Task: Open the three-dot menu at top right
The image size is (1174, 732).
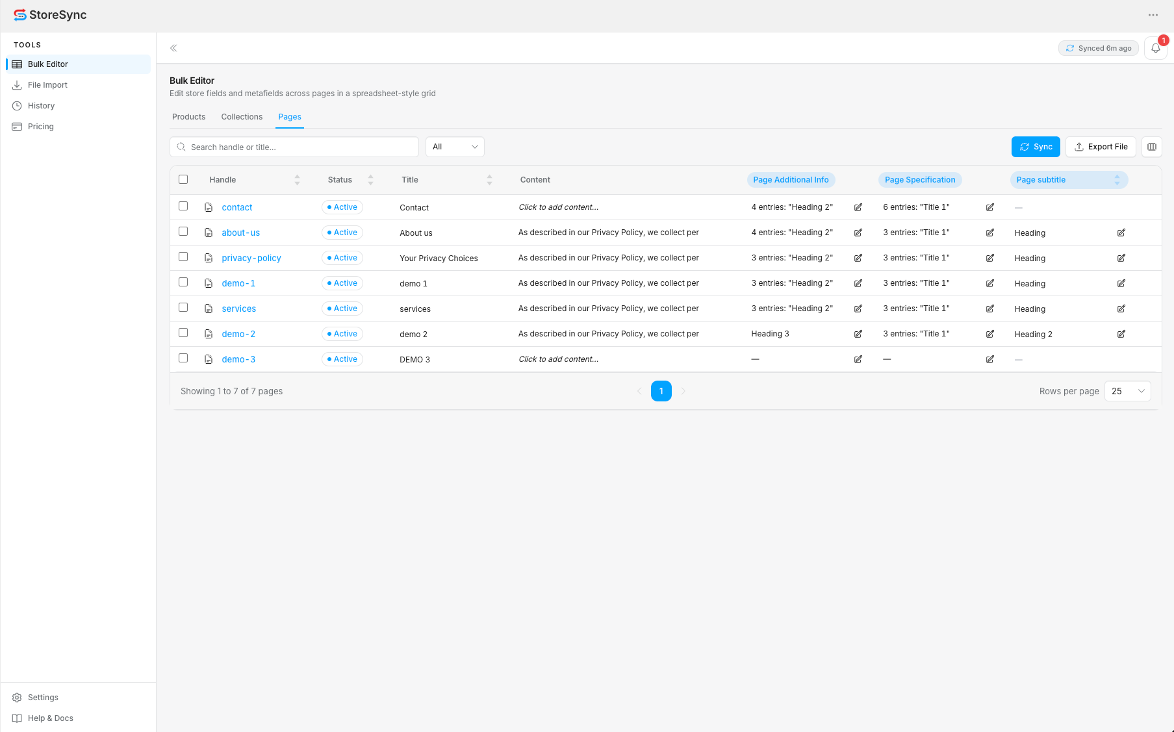Action: pos(1153,15)
